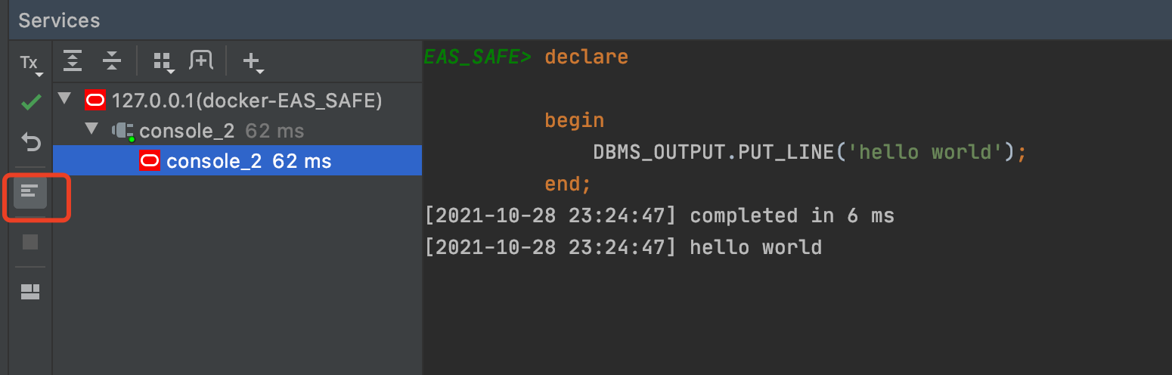
Task: Select the console_2 session with plug icon
Action: [x=187, y=131]
